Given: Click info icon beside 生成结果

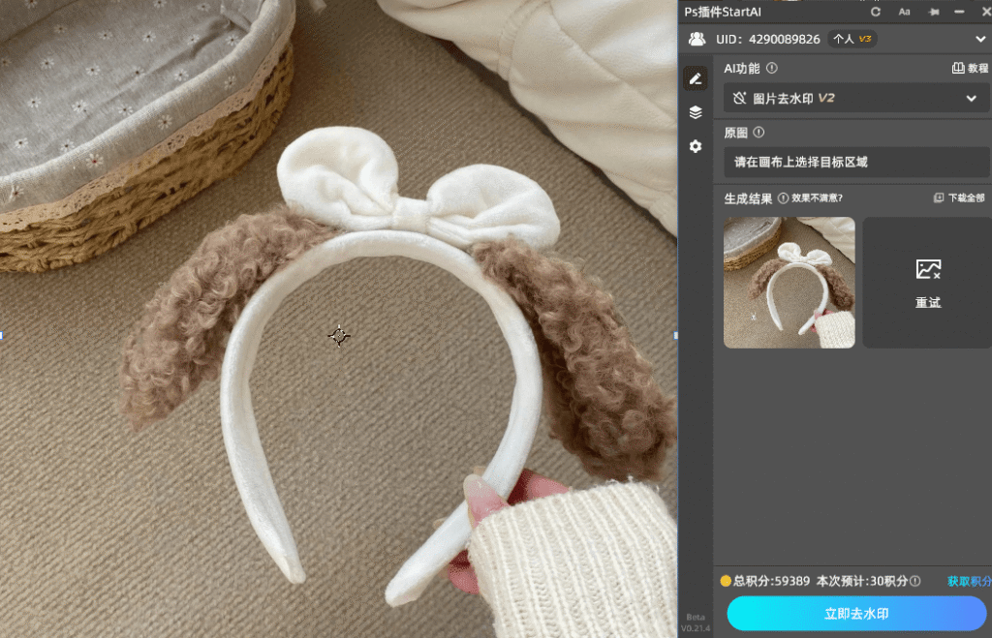Looking at the screenshot, I should click(x=782, y=198).
